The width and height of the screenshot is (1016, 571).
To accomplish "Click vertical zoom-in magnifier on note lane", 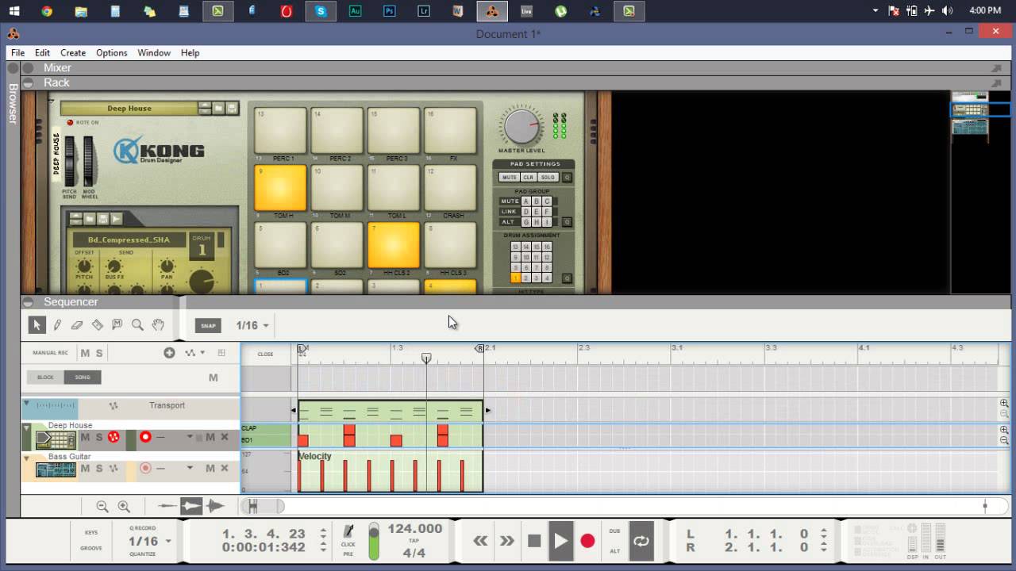I will point(1004,430).
